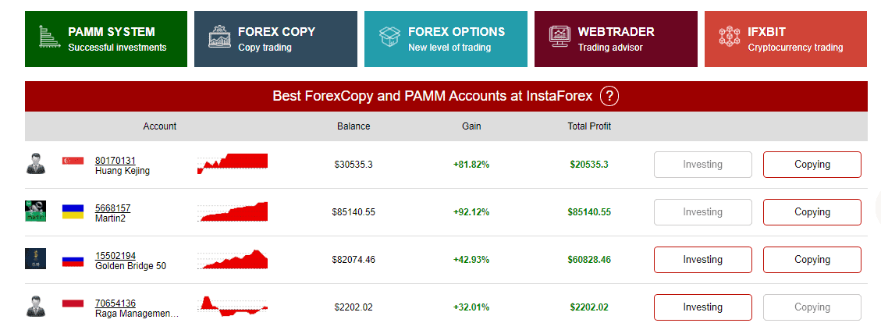
Task: Open account link 15502194
Action: coord(115,256)
